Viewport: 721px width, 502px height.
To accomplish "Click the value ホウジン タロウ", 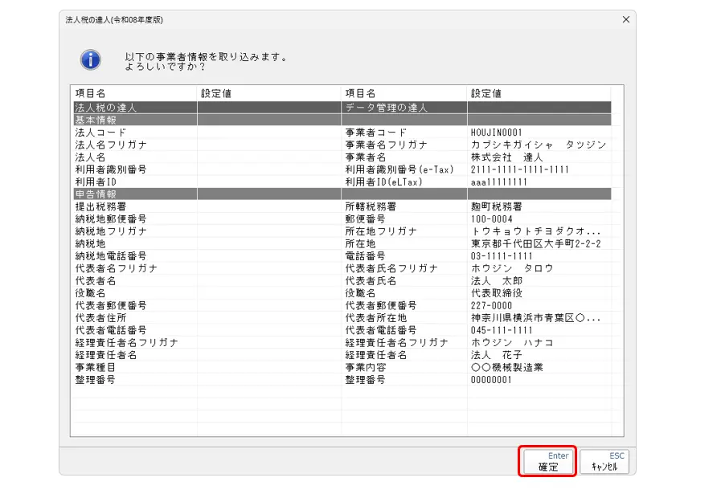I will click(512, 268).
